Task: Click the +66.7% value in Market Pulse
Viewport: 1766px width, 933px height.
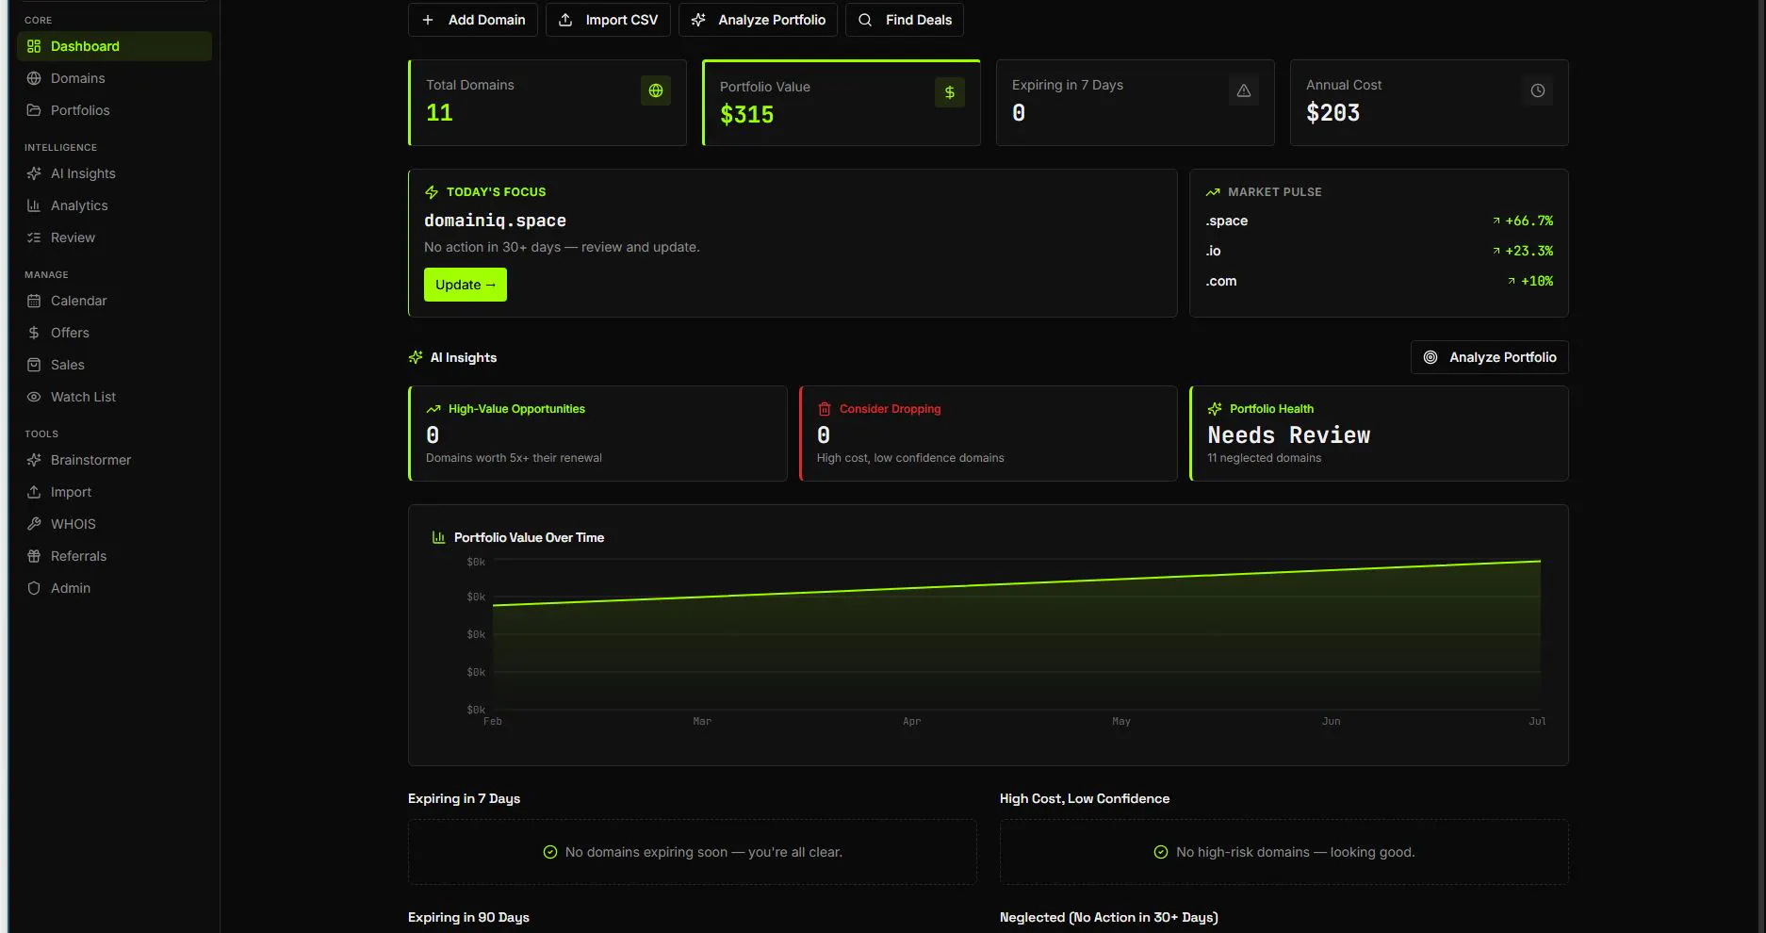Action: 1529,221
